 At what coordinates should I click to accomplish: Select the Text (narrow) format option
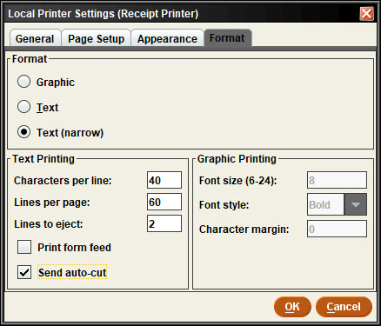[x=23, y=132]
